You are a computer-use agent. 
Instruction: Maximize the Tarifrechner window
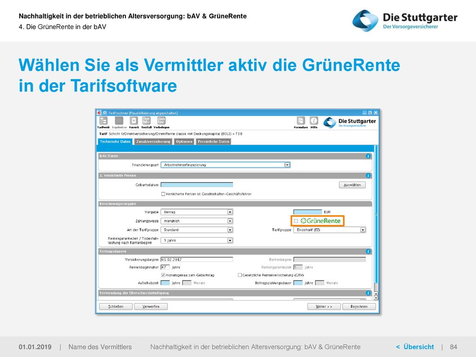tap(370, 112)
